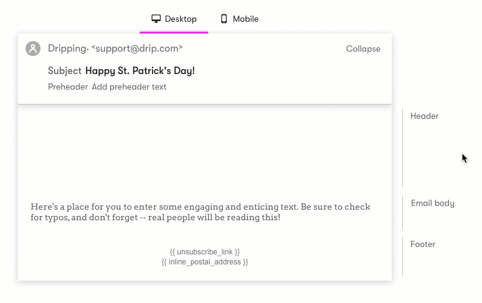Screen dimensions: 482x303
Task: Click the mobile phone icon
Action: coord(224,19)
